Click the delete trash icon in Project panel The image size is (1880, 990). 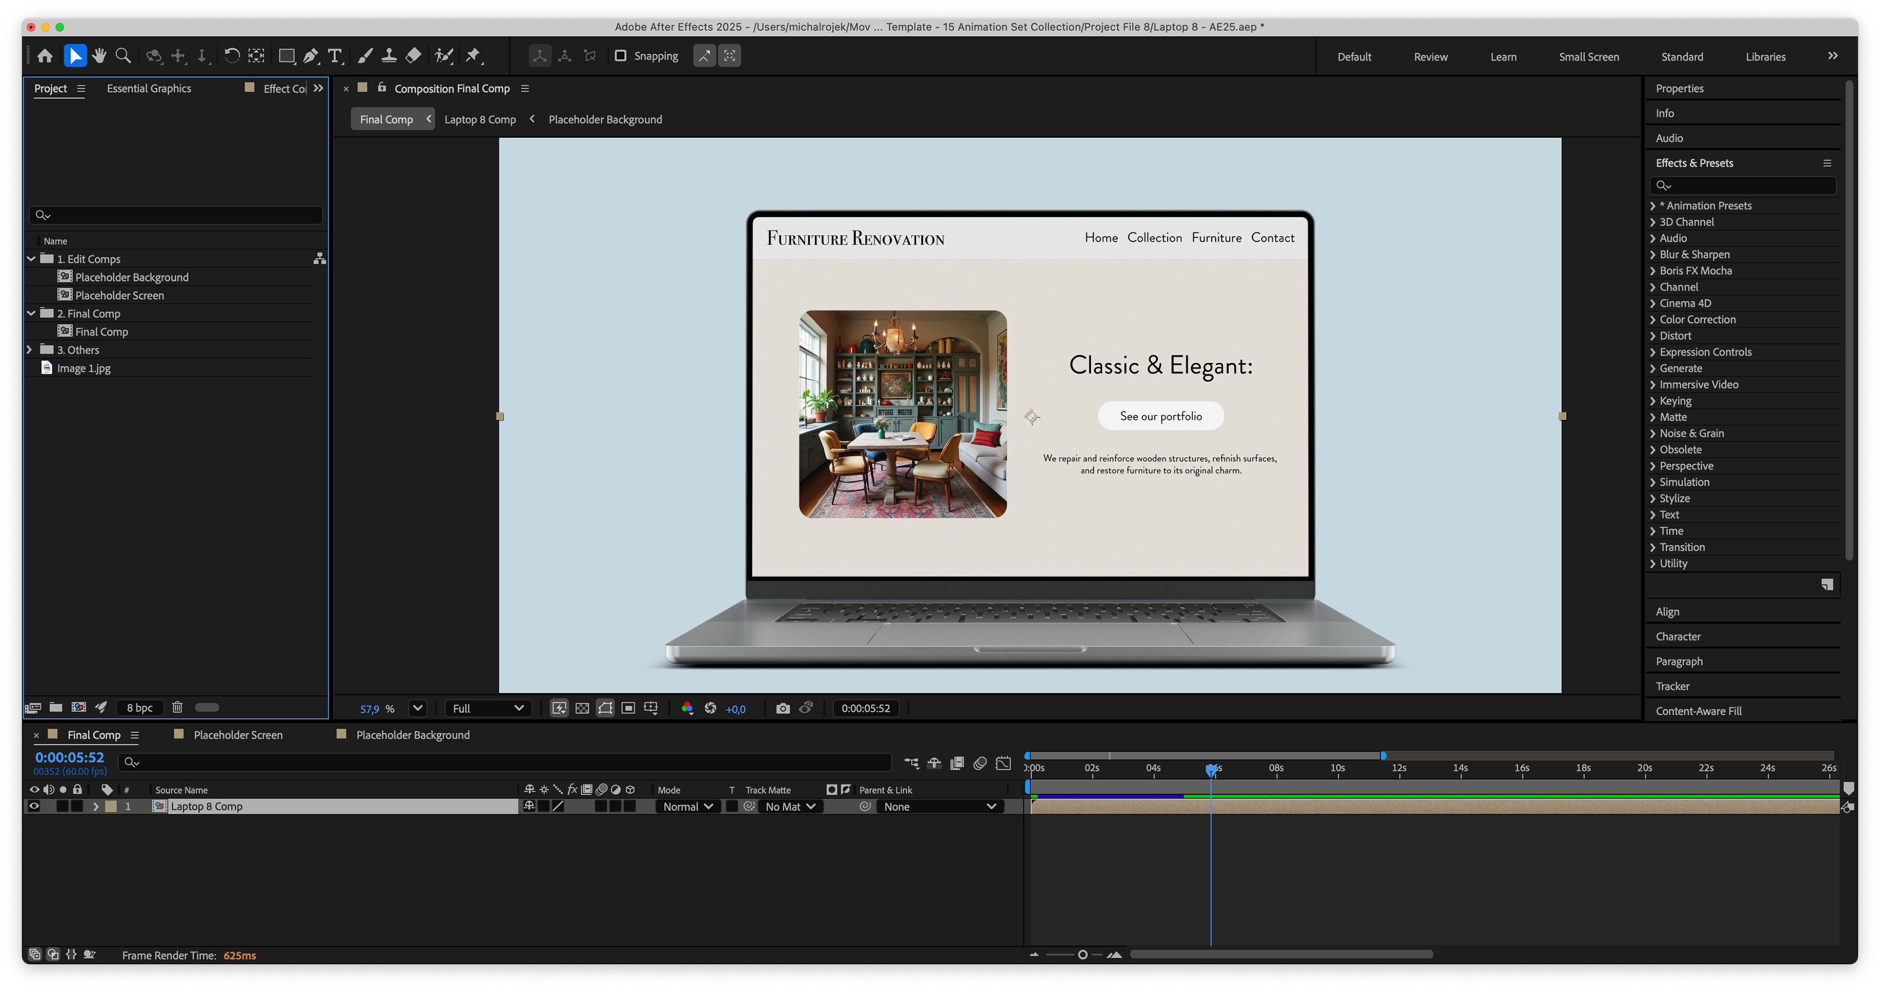tap(177, 707)
